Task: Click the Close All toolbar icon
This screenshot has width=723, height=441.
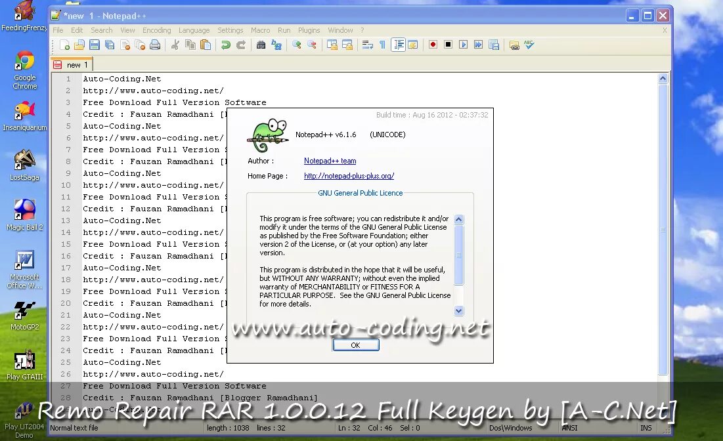Action: [140, 45]
